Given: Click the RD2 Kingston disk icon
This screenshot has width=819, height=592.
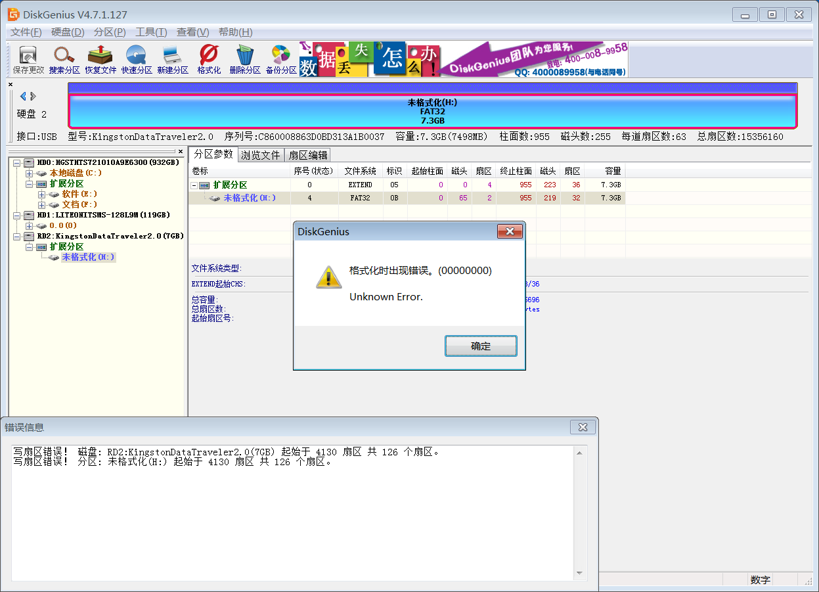Looking at the screenshot, I should [29, 236].
